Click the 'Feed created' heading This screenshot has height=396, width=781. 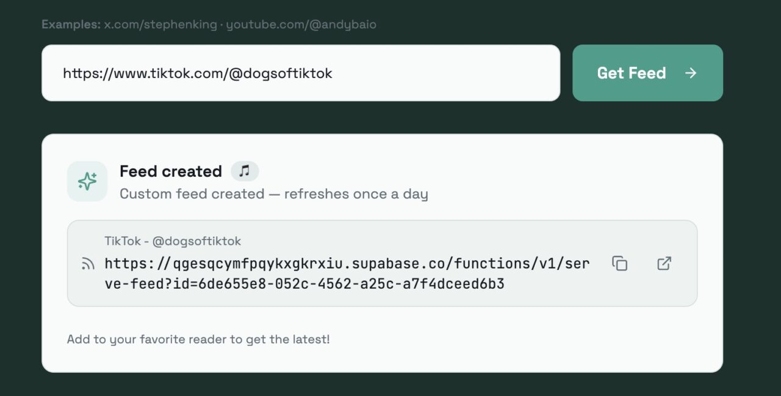click(x=171, y=171)
